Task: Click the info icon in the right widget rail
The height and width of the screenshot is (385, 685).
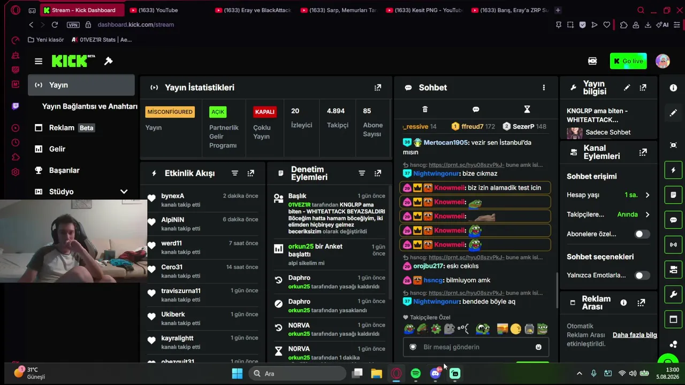Action: pyautogui.click(x=673, y=88)
